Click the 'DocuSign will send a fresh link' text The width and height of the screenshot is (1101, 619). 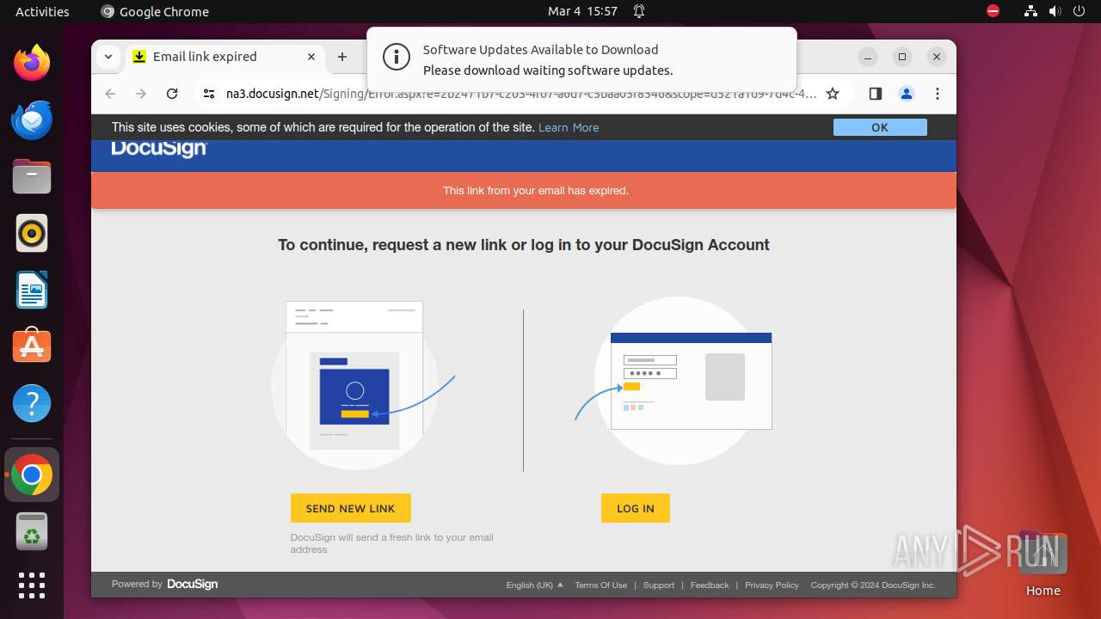(x=392, y=543)
